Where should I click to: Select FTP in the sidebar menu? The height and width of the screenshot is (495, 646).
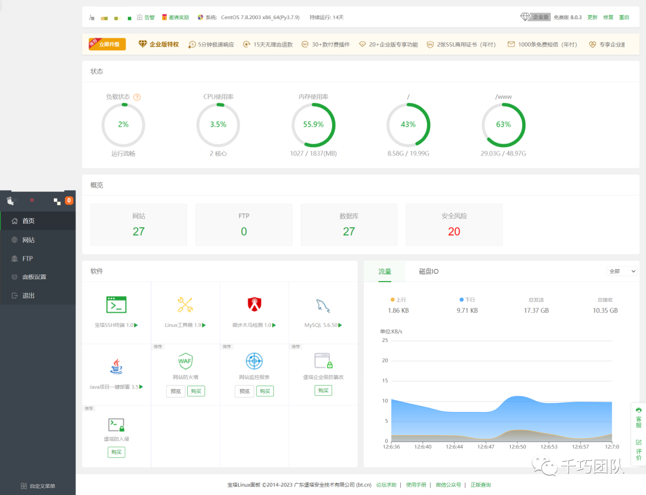click(38, 259)
